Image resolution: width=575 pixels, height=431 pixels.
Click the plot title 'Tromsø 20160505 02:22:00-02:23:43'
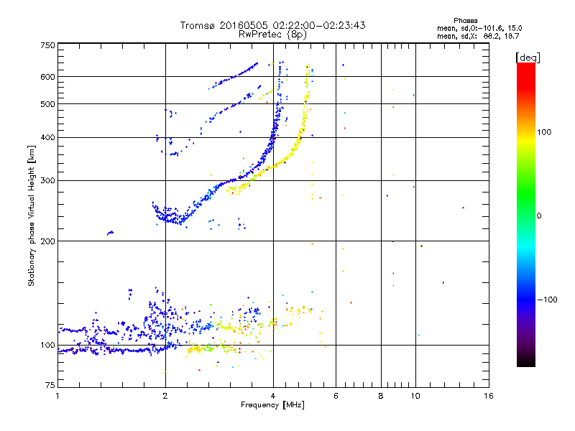pyautogui.click(x=272, y=25)
